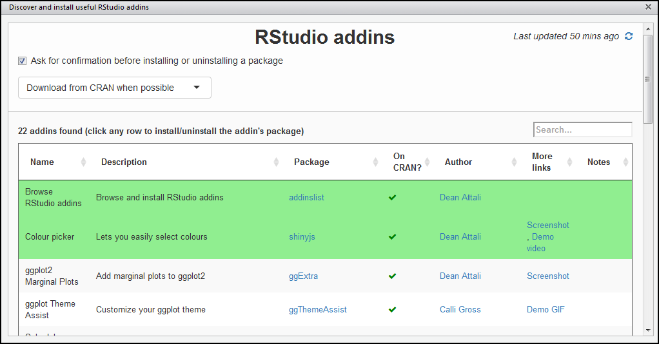The image size is (659, 344).
Task: Click the CRAN checkmark in the shinyjs row
Action: coord(392,237)
